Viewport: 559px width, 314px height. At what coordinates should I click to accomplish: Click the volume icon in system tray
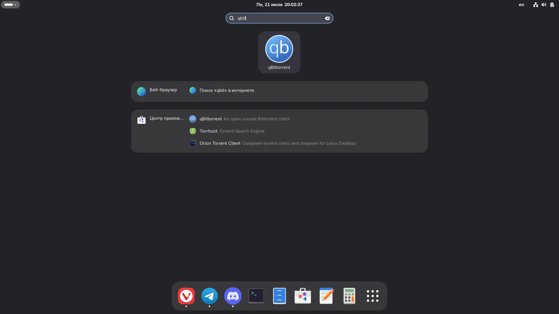tap(544, 5)
